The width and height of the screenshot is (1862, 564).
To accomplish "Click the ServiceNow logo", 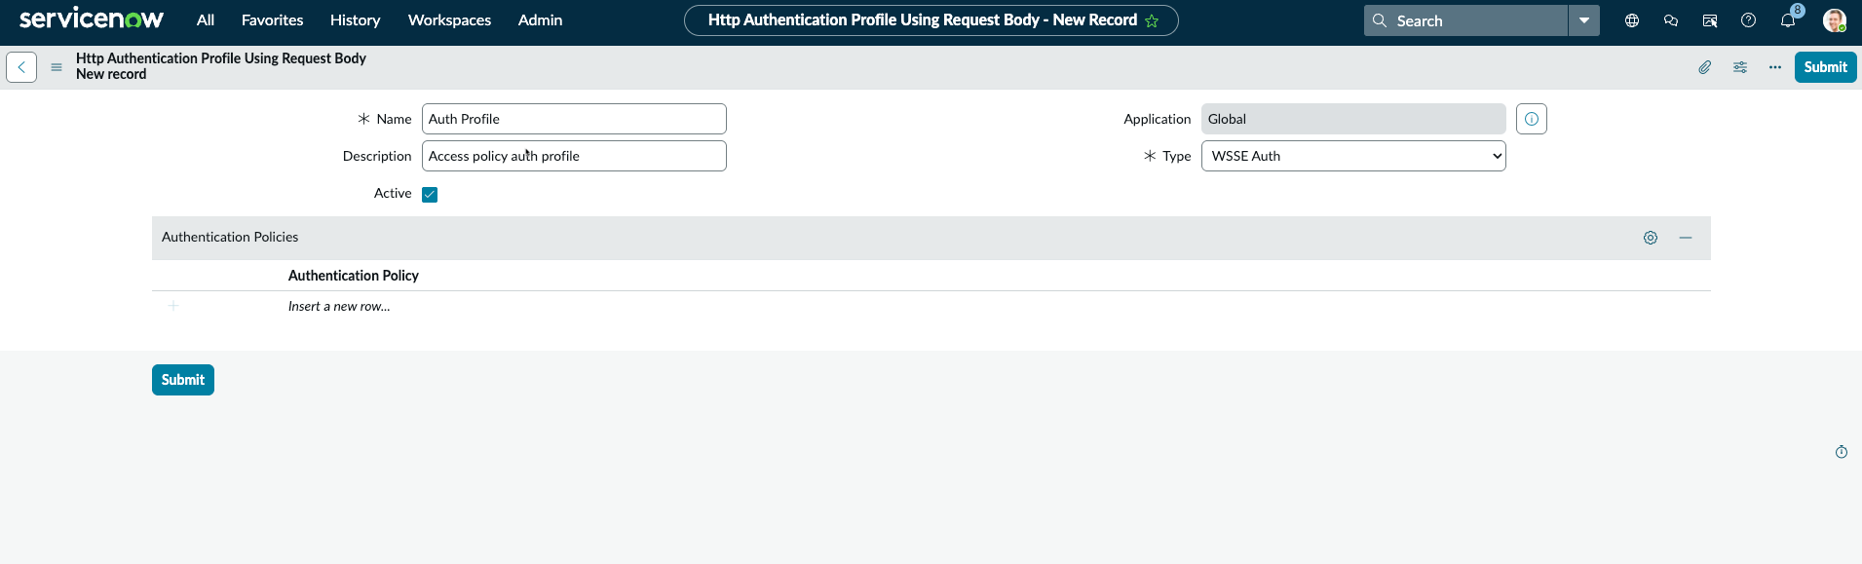I will (x=92, y=19).
